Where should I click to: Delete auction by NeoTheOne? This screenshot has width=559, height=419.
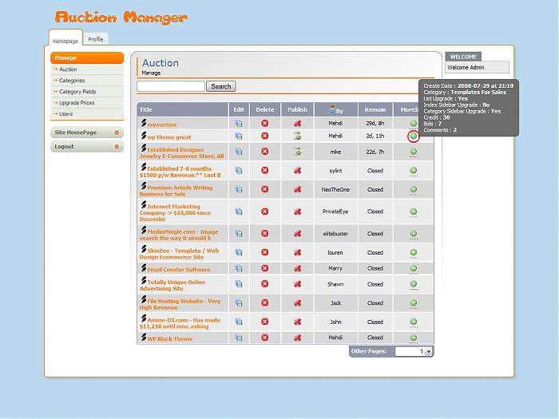point(264,189)
